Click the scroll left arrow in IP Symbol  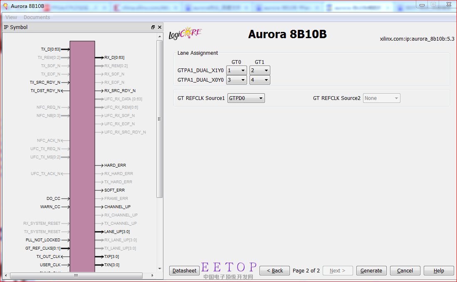click(x=6, y=275)
